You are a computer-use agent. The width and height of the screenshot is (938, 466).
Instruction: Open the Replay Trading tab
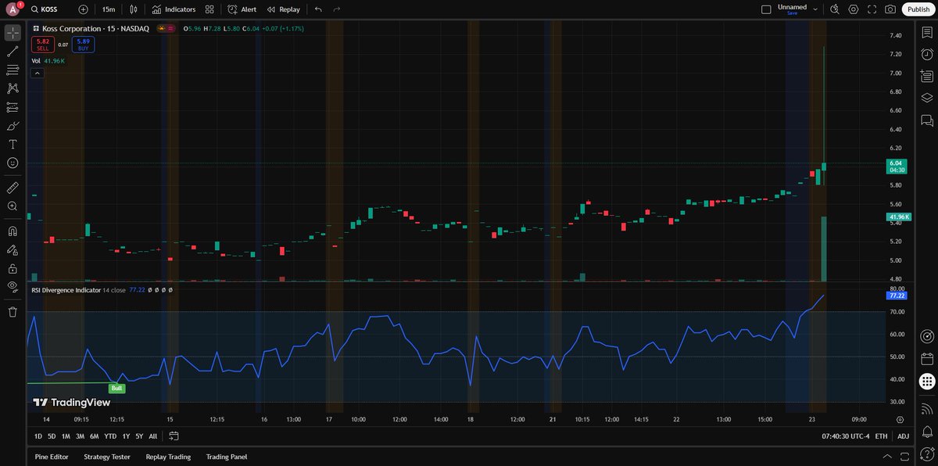point(168,457)
